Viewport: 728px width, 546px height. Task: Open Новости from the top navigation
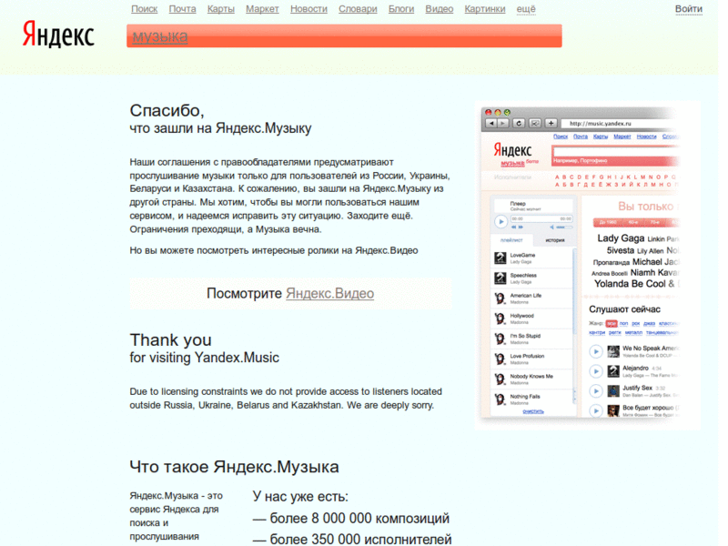[x=308, y=9]
